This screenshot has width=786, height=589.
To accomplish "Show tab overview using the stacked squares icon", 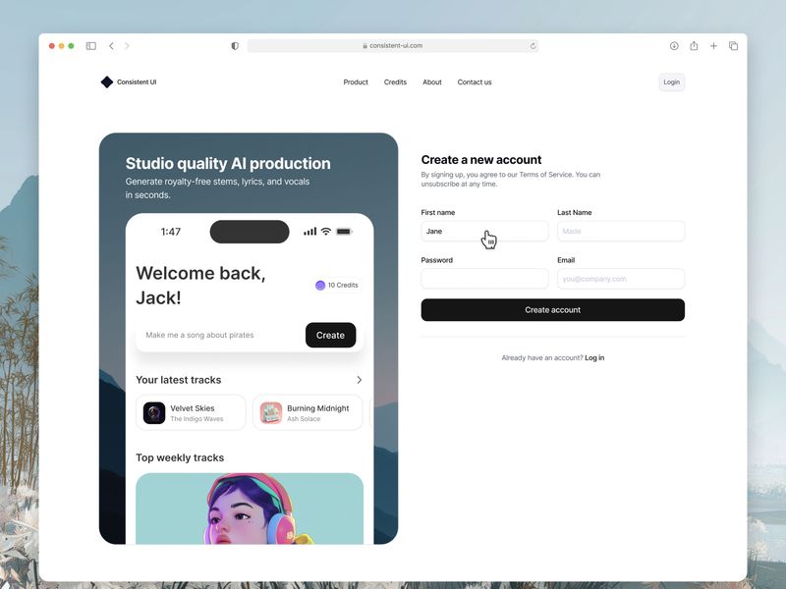I will pos(734,45).
